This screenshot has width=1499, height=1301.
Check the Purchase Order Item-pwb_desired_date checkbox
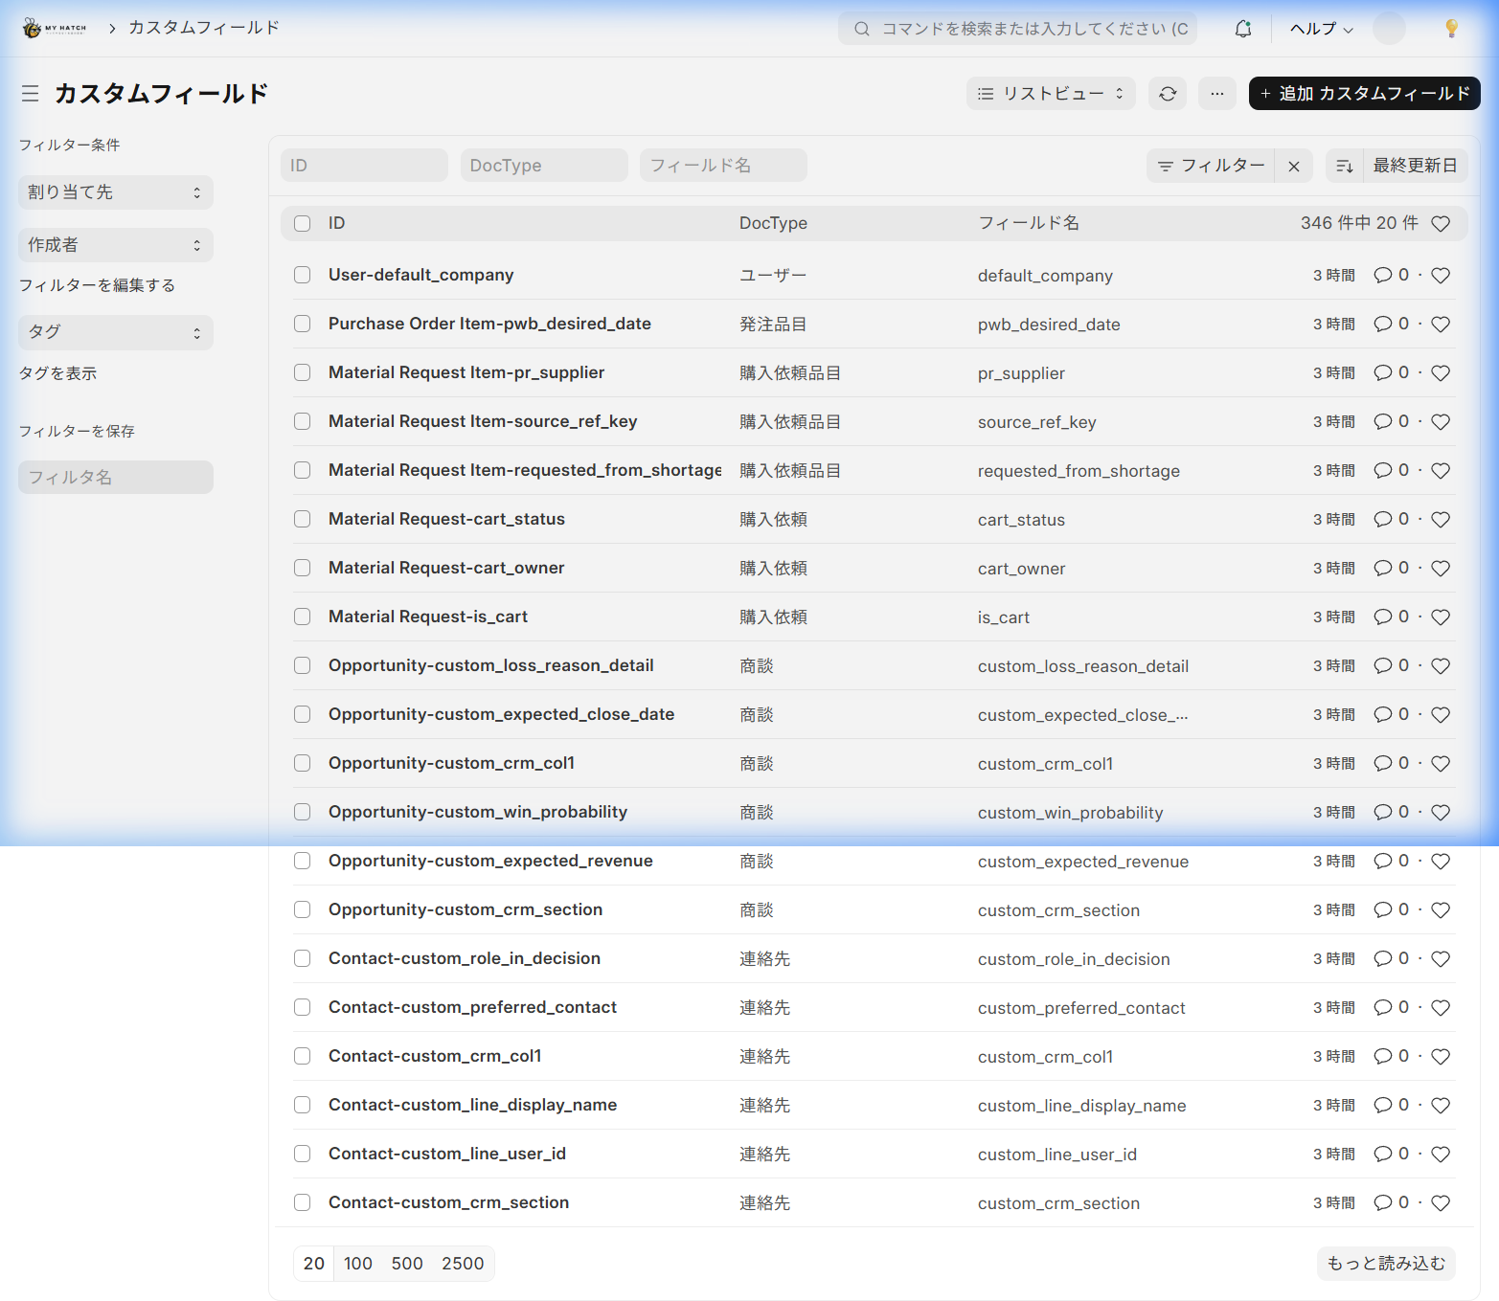coord(303,324)
